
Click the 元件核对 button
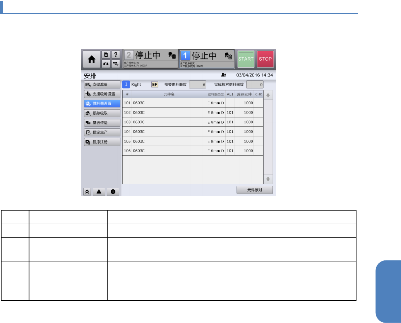254,190
